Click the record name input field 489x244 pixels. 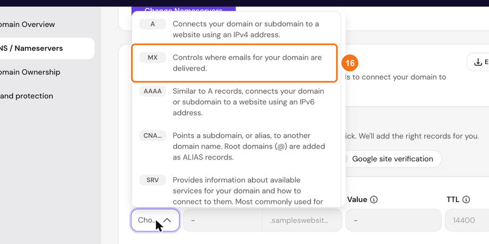point(222,220)
